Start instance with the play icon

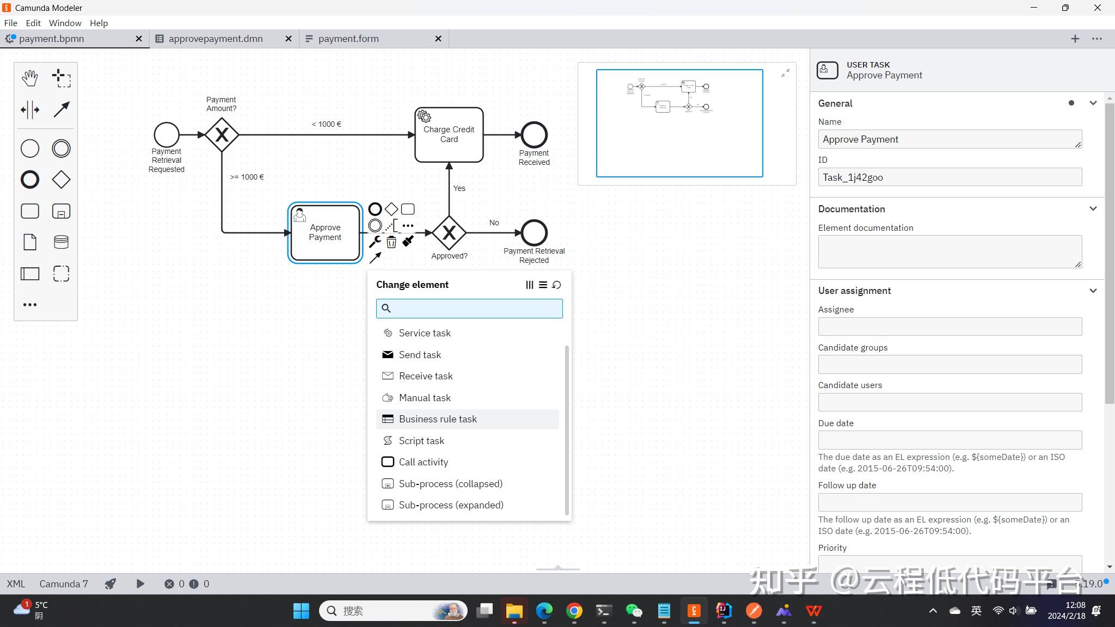point(140,584)
